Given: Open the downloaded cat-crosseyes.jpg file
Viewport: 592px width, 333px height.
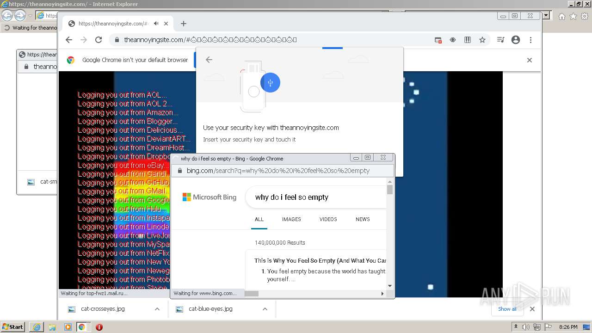Looking at the screenshot, I should [x=103, y=309].
